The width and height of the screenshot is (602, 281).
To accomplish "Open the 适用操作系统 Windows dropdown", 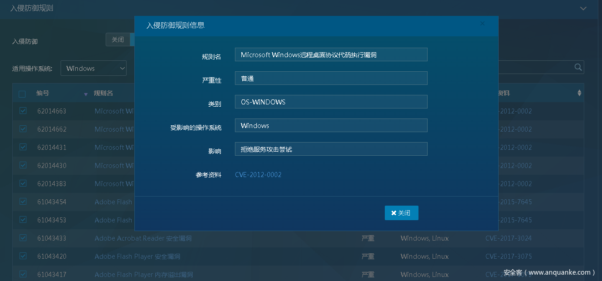I will pyautogui.click(x=93, y=69).
